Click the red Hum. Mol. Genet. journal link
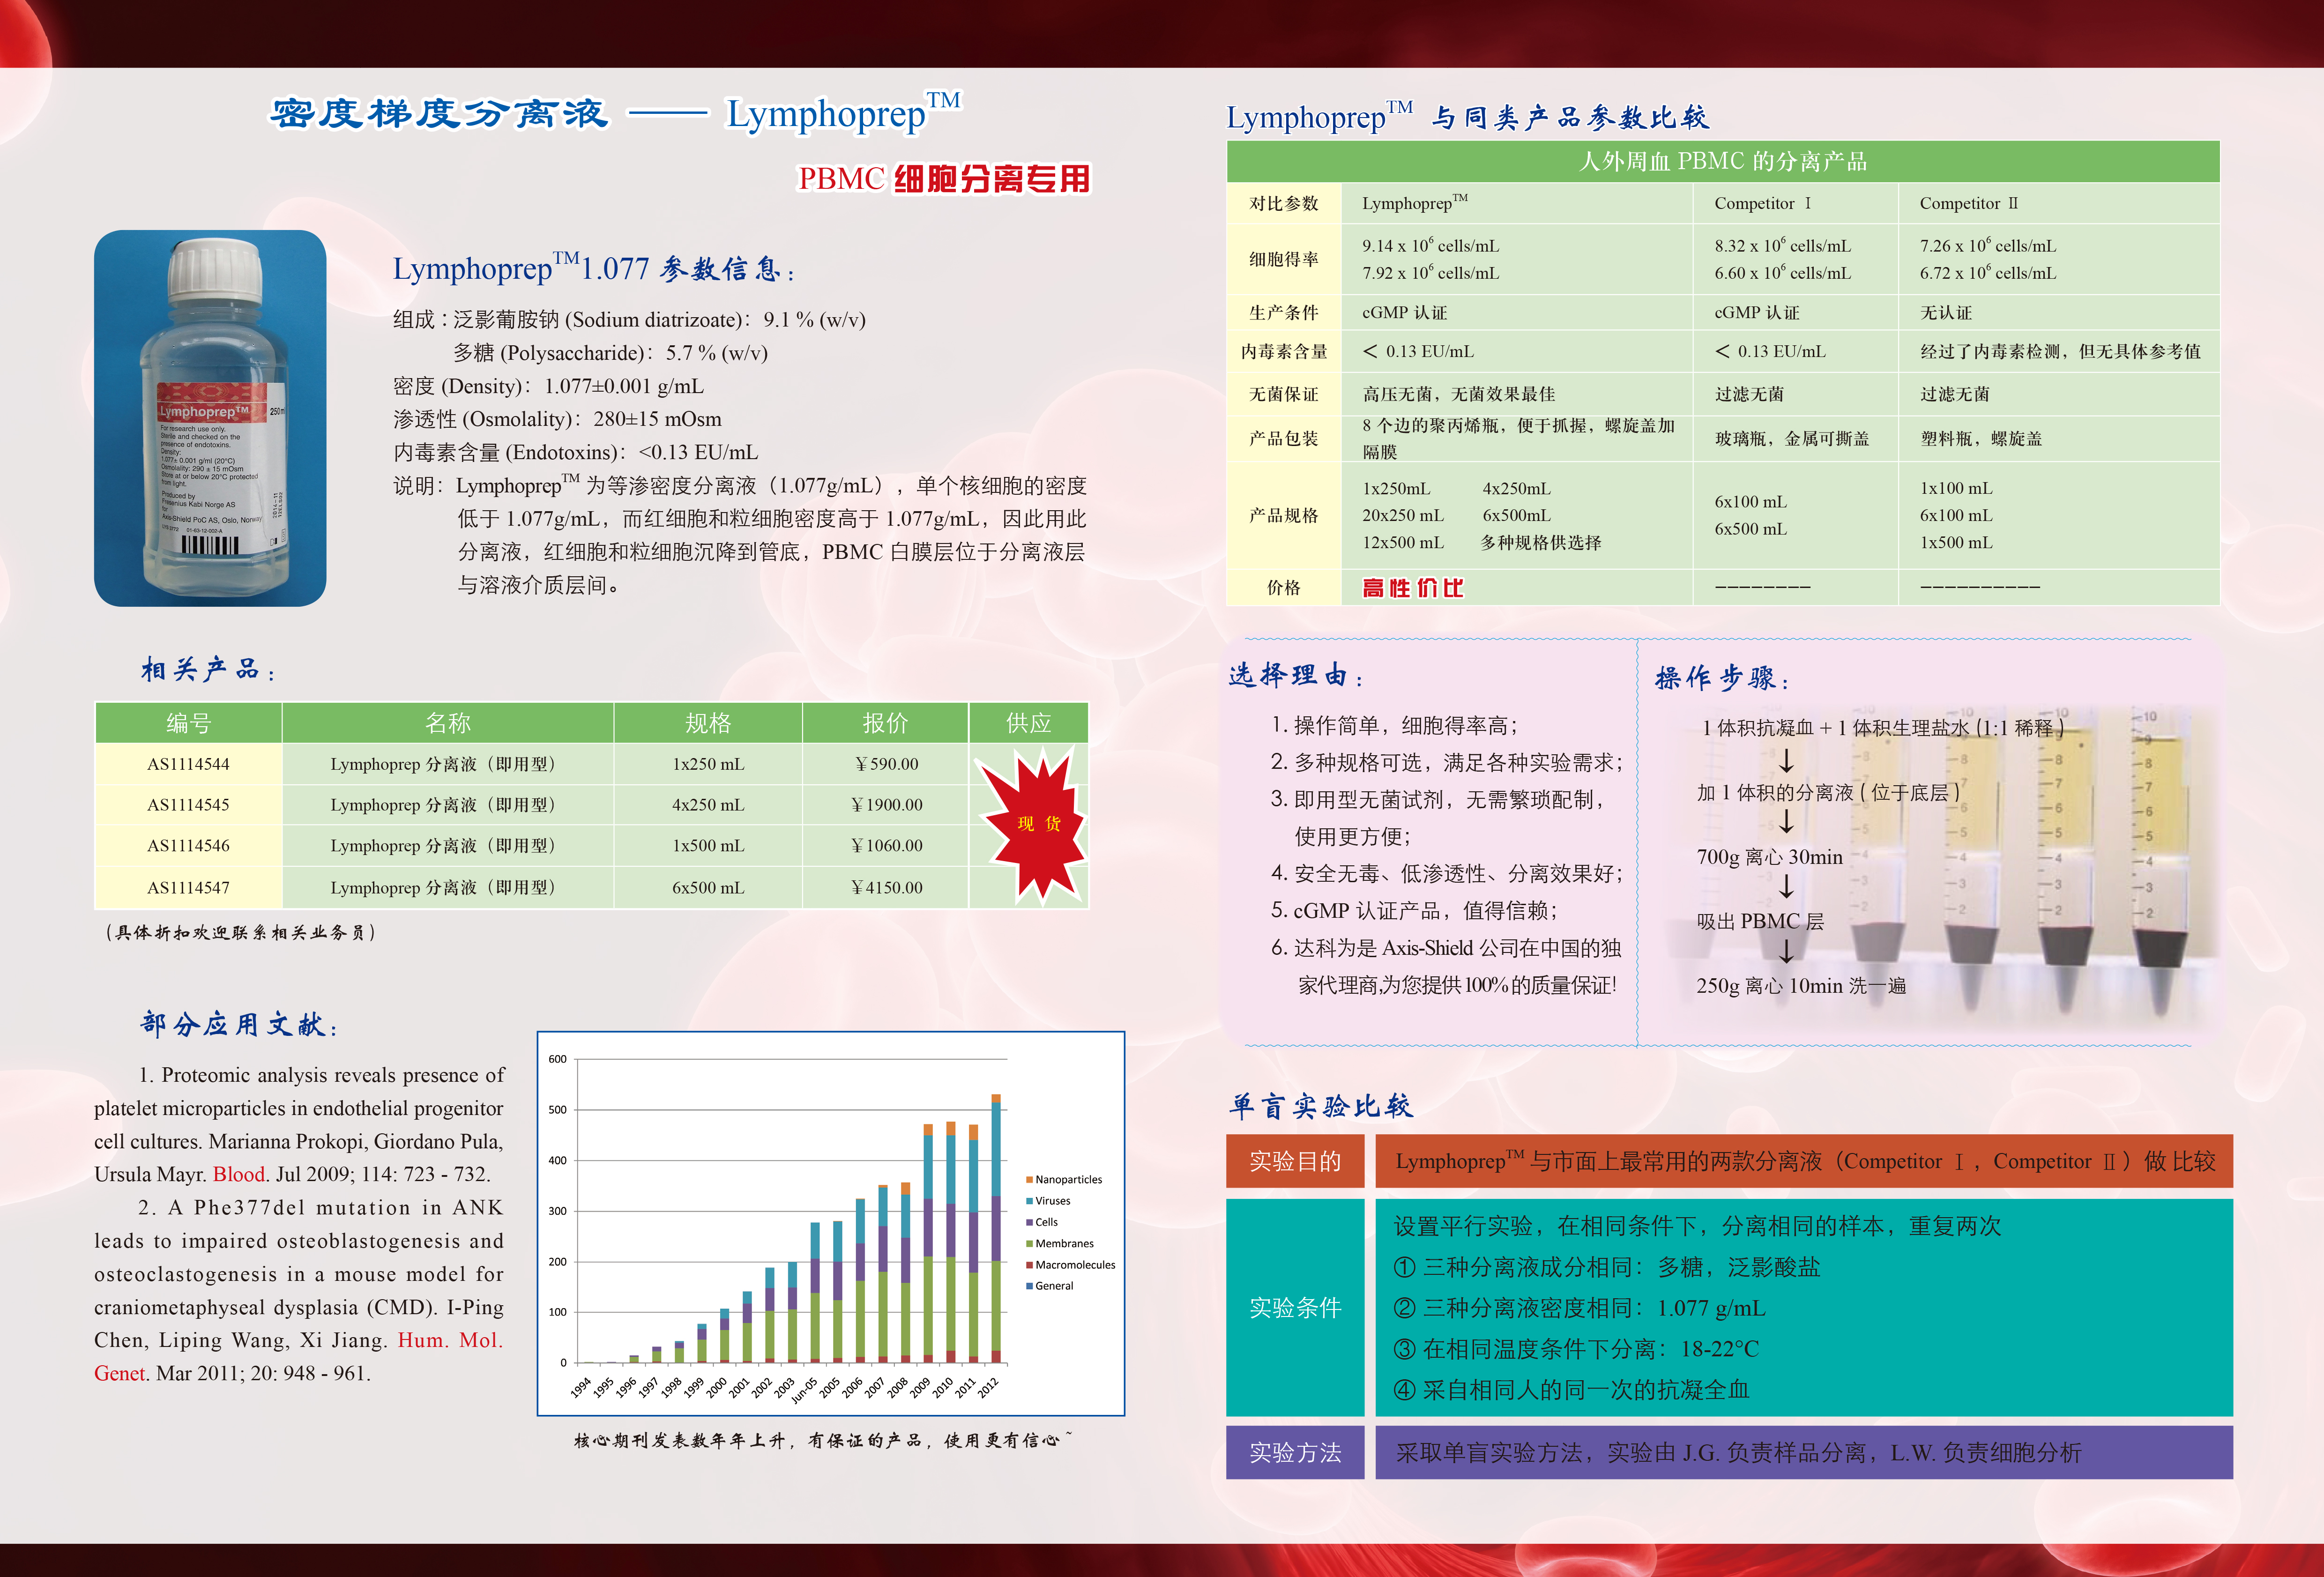This screenshot has height=1577, width=2324. (x=449, y=1340)
